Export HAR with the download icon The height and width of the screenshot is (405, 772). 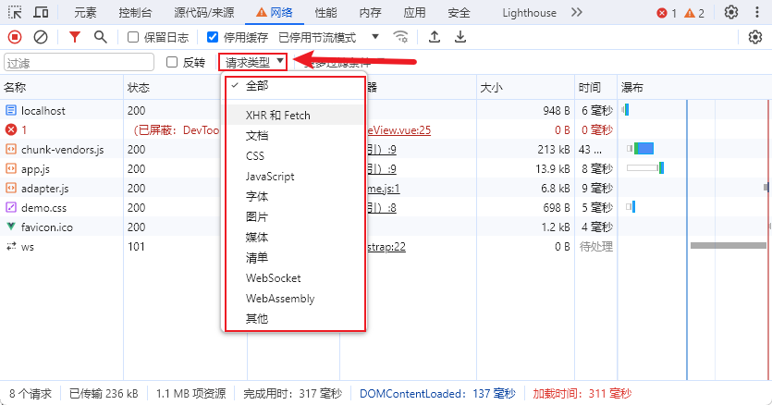click(x=460, y=37)
